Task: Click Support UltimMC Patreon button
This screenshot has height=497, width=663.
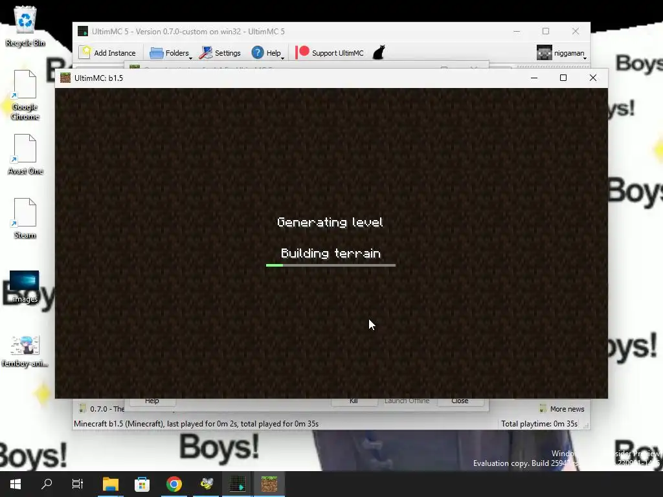Action: [330, 53]
